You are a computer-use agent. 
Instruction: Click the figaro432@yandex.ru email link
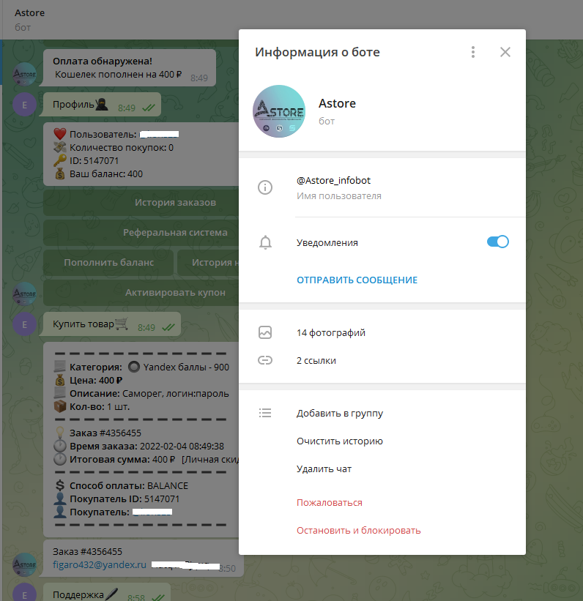100,564
